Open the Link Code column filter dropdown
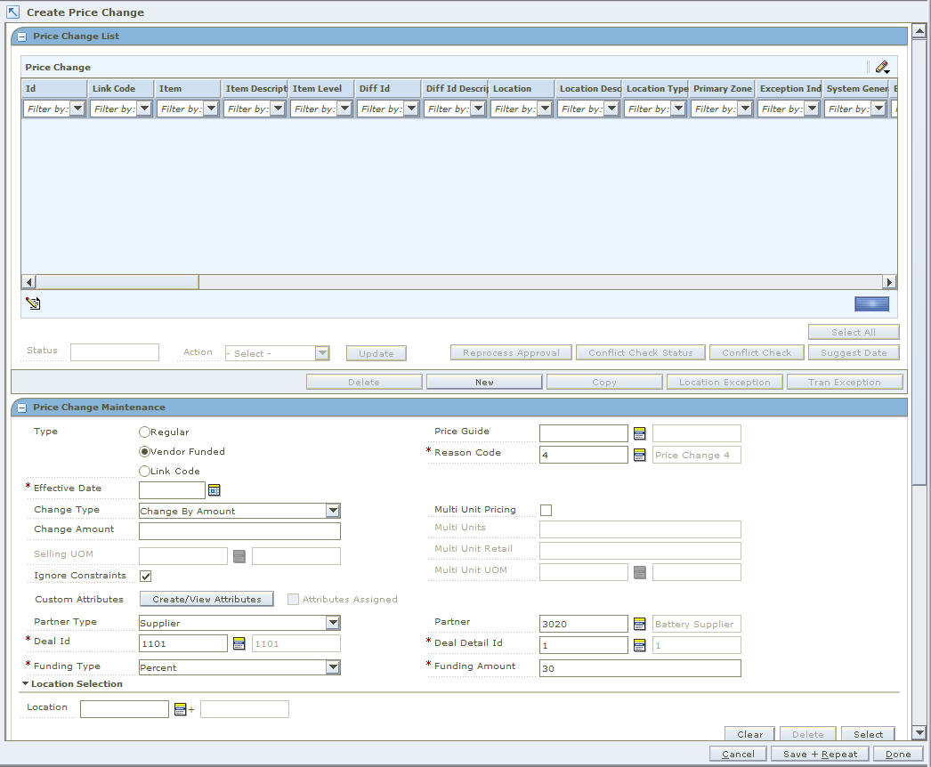This screenshot has height=767, width=931. pyautogui.click(x=144, y=109)
